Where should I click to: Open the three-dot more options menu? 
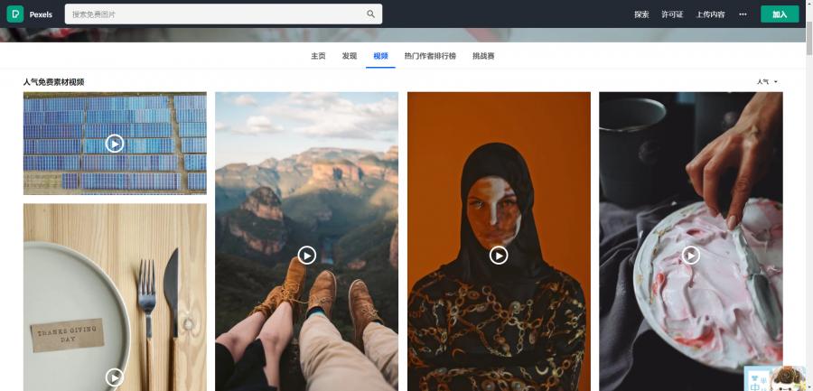(x=743, y=14)
